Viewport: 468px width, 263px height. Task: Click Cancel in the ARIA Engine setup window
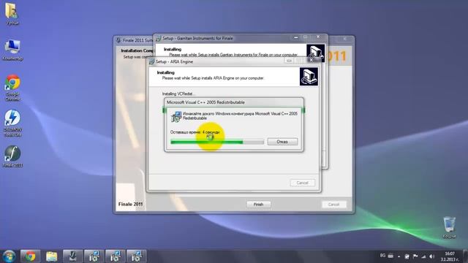coord(302,183)
